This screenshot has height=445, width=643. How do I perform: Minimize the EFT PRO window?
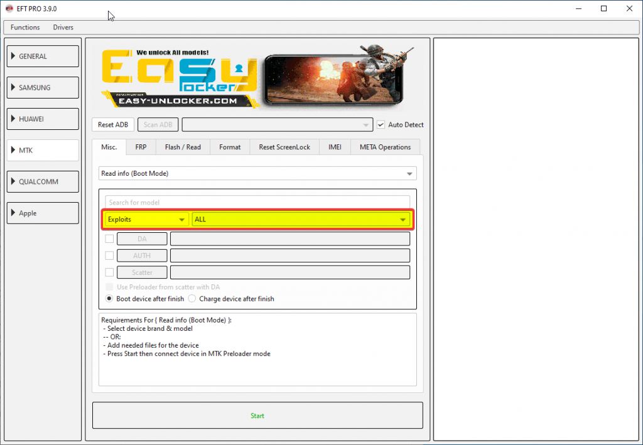[x=578, y=9]
